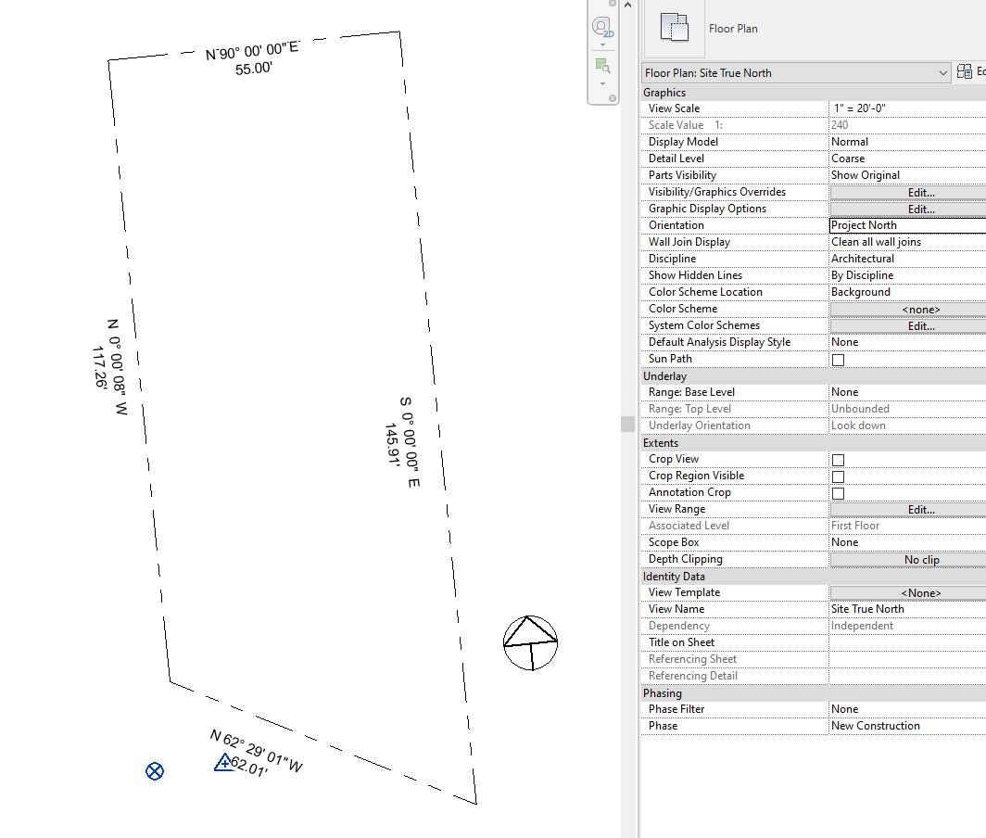Enable the Crop View checkbox
The image size is (986, 838).
[x=840, y=459]
